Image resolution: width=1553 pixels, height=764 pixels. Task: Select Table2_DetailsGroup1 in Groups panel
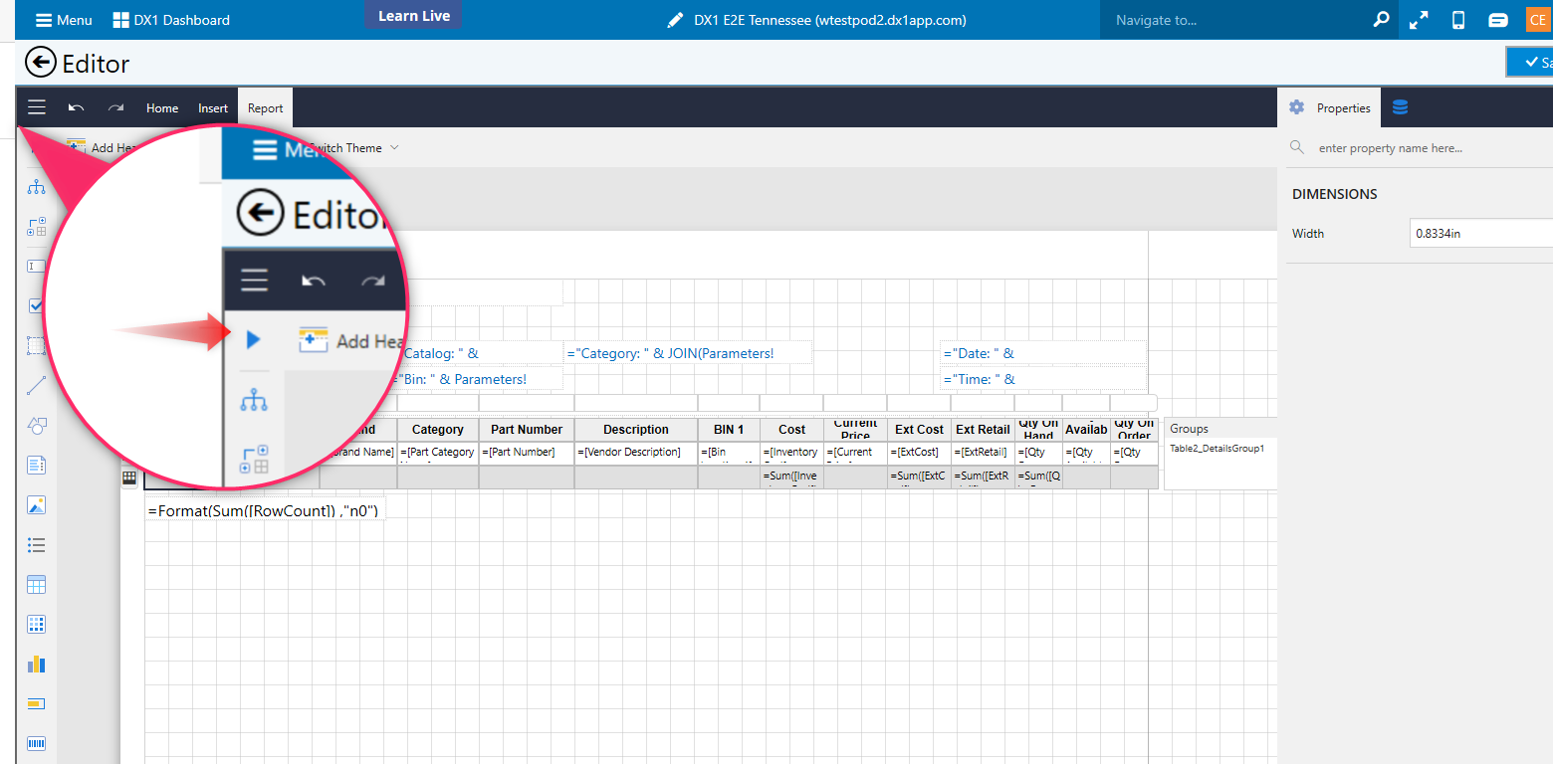[x=1217, y=449]
